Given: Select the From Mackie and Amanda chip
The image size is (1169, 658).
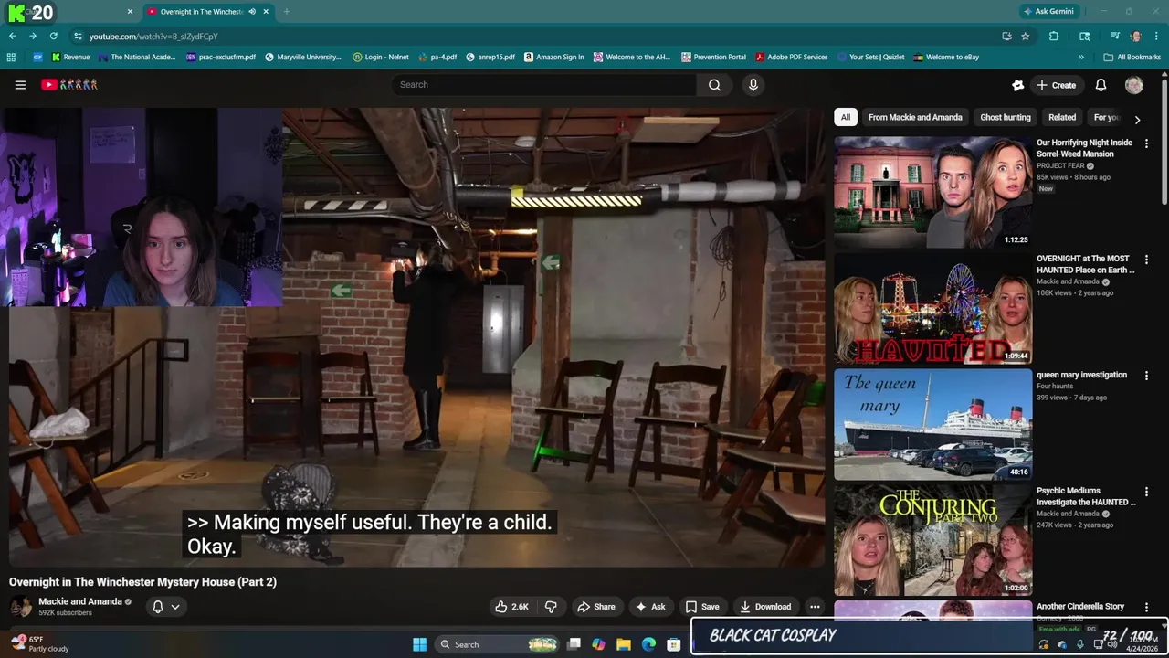Looking at the screenshot, I should coord(915,117).
